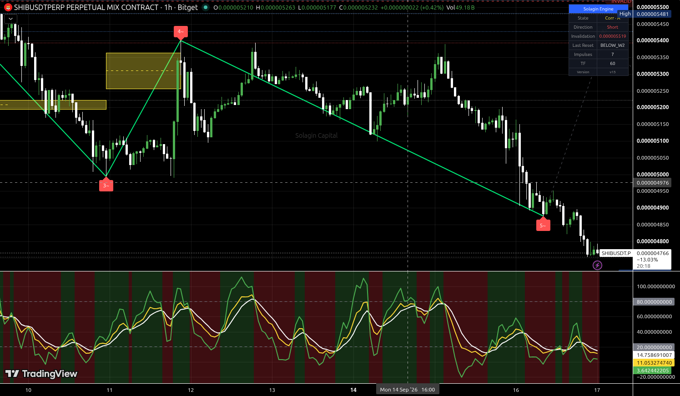Select the red wave marker labeled 5~

pos(543,225)
